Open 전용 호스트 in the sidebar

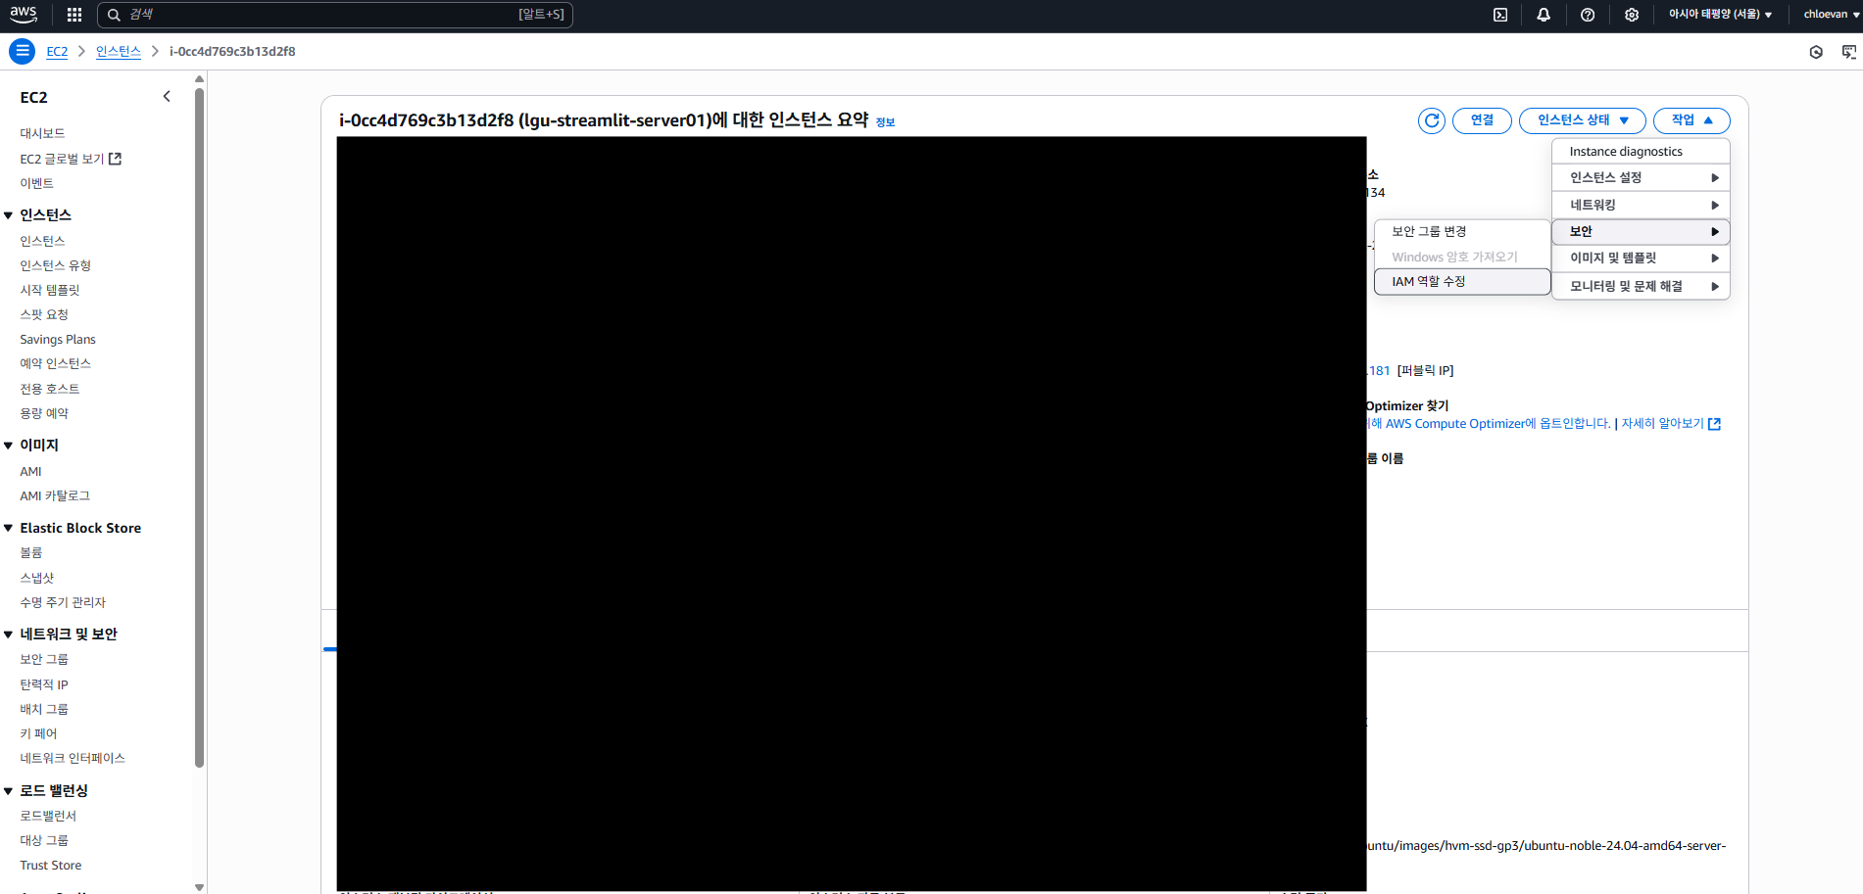point(50,389)
